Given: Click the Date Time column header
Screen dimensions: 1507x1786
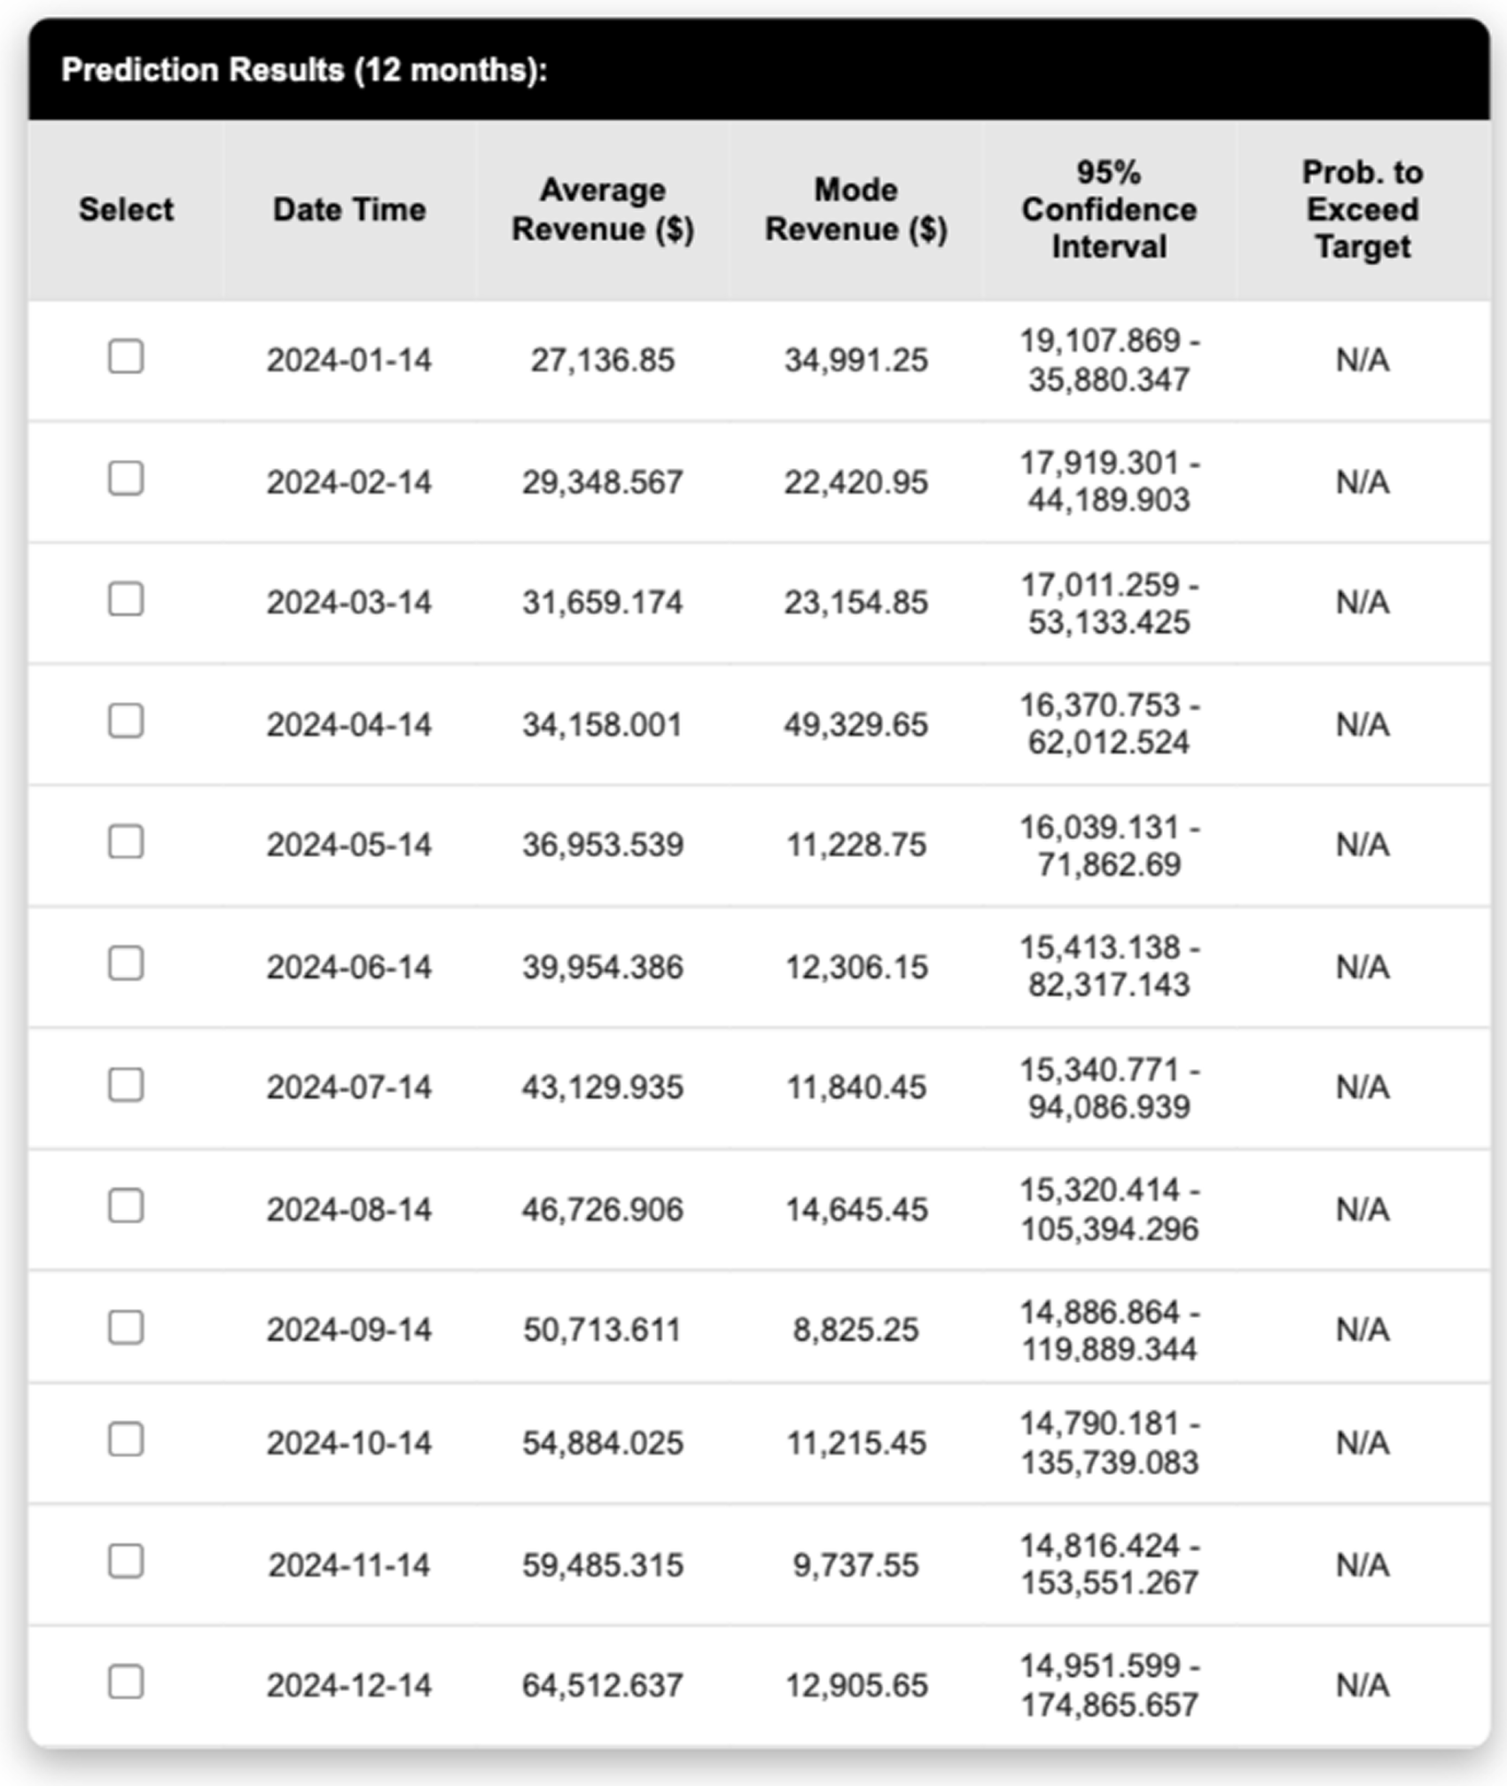Looking at the screenshot, I should [349, 210].
